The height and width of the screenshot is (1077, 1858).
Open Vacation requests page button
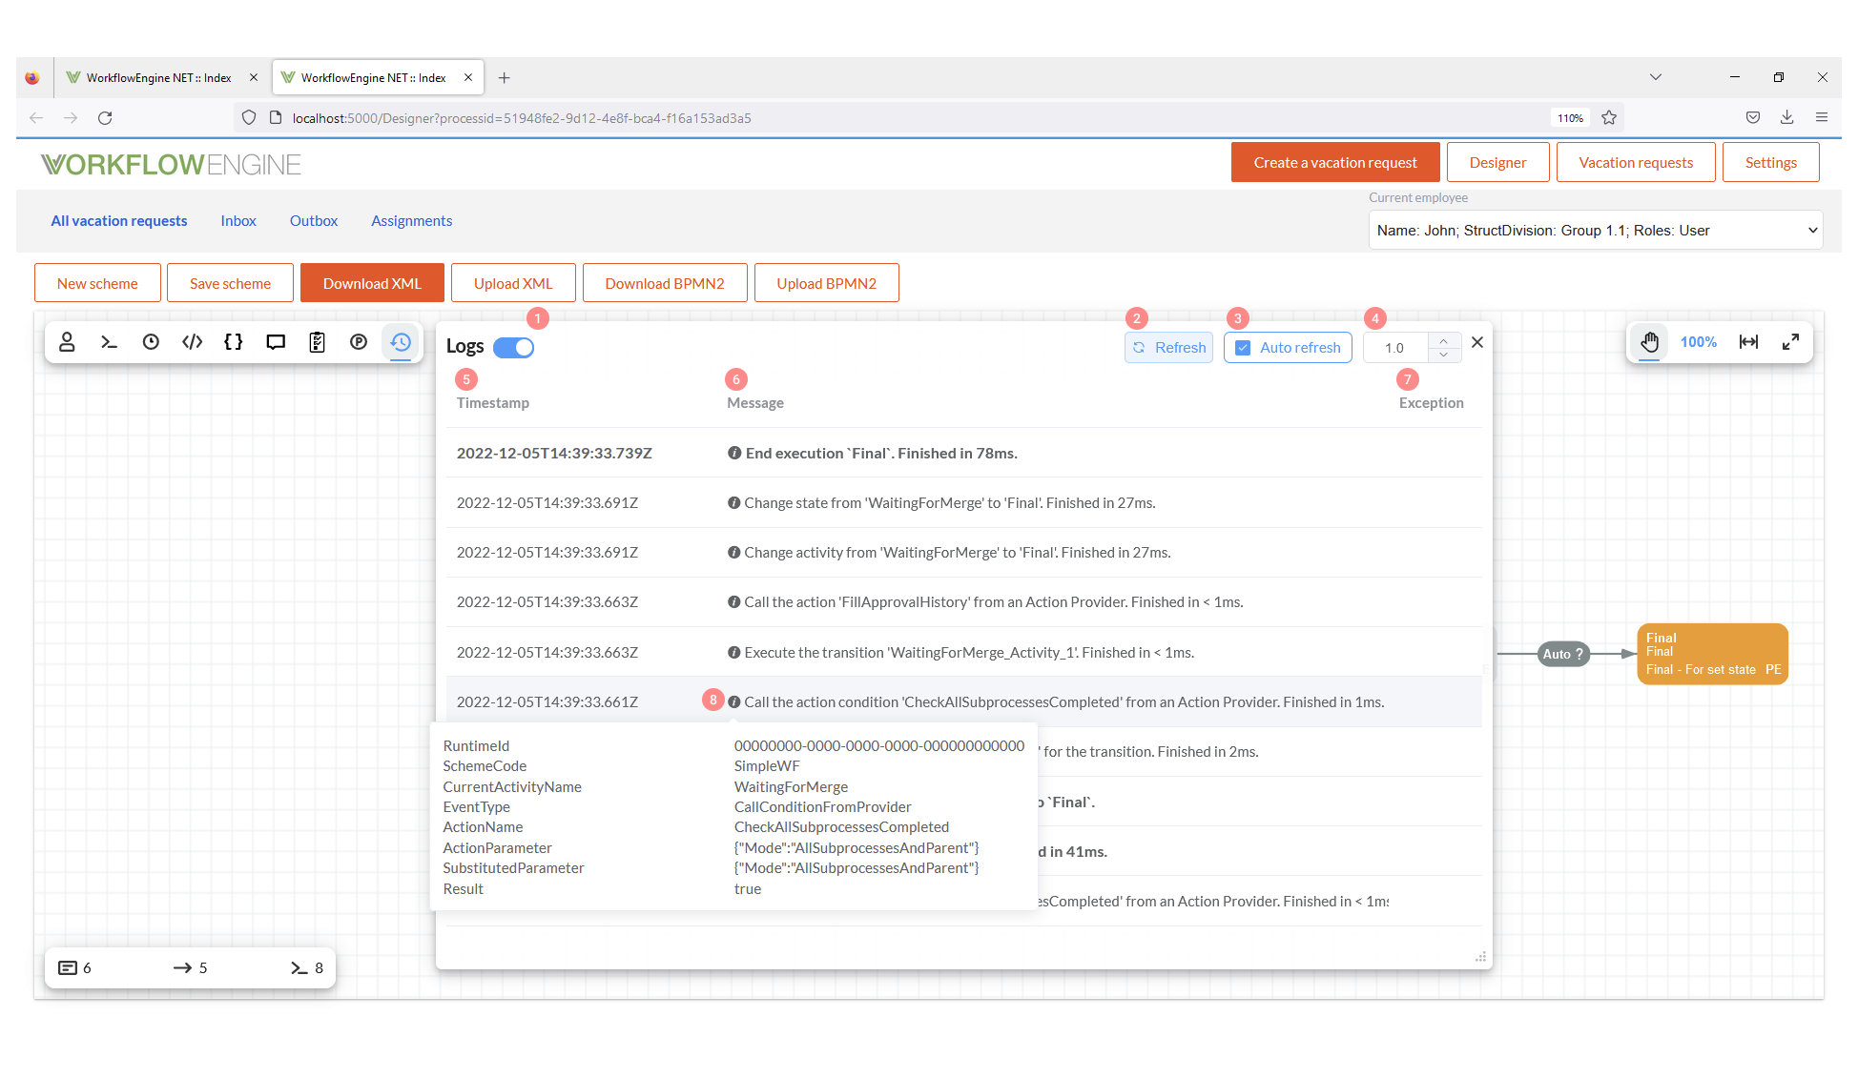click(1636, 162)
